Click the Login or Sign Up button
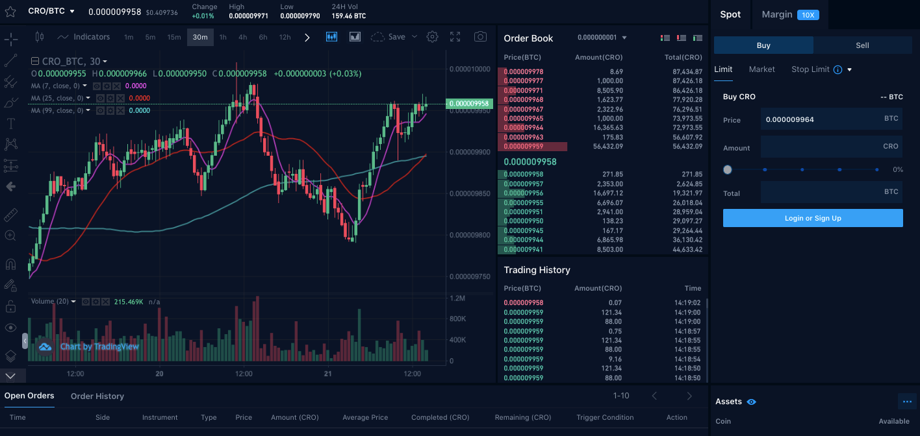This screenshot has height=436, width=920. pos(812,218)
